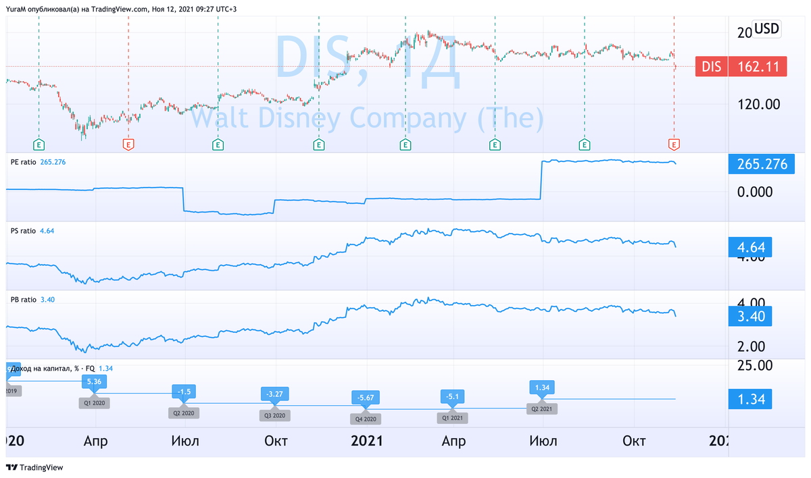
Task: Click the -5.1 data point label
Action: [453, 397]
